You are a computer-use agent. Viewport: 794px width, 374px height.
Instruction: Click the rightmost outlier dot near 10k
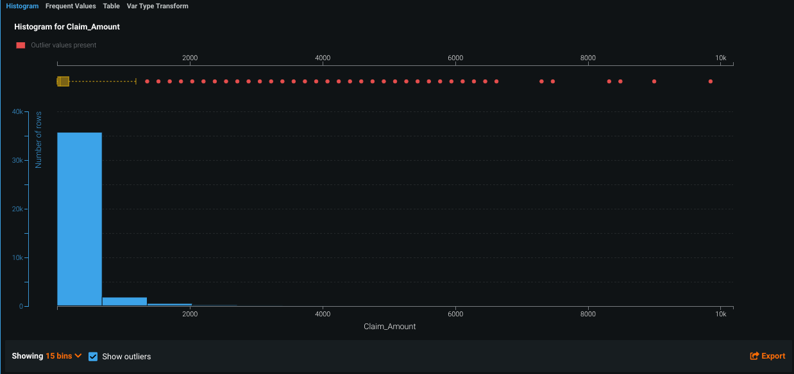point(711,81)
